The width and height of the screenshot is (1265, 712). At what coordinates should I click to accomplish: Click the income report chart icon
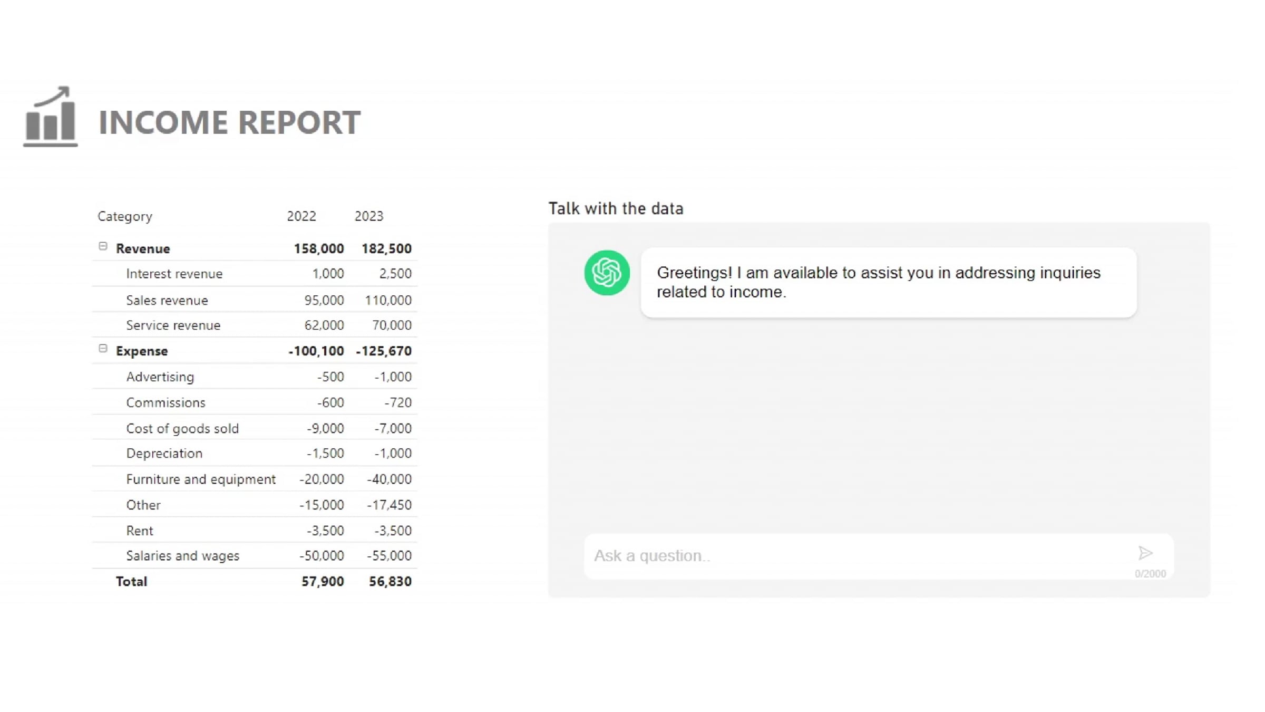coord(51,117)
